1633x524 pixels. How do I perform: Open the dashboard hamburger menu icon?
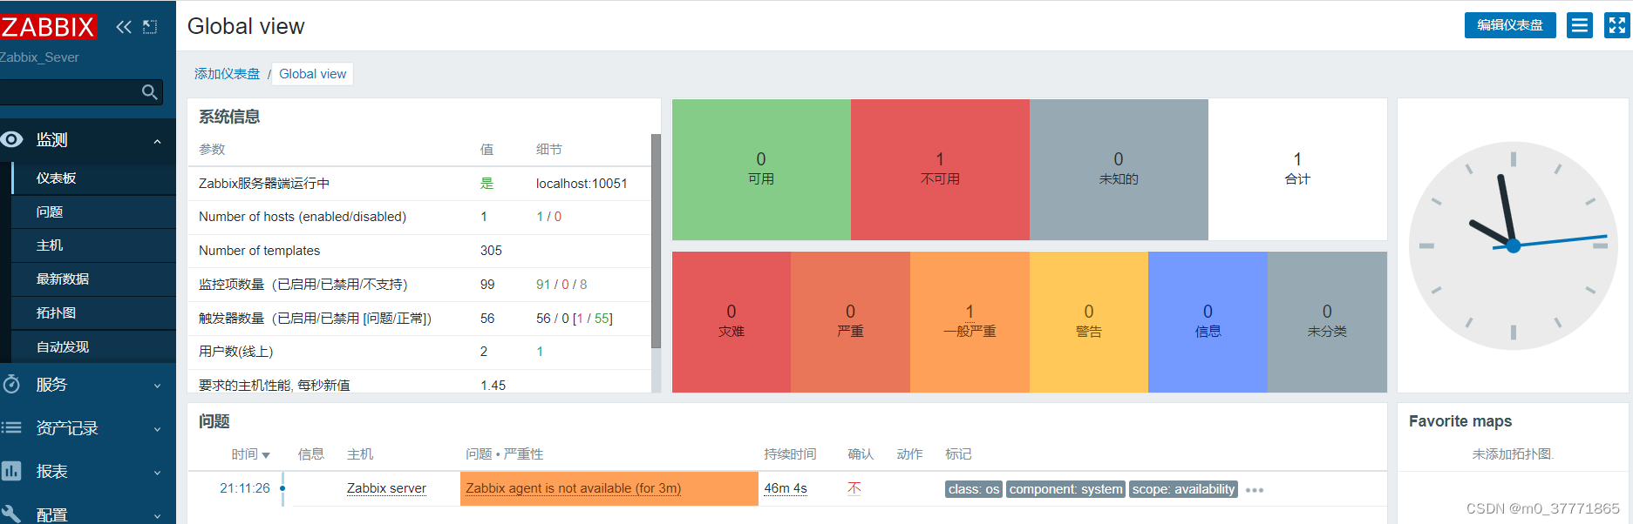(1579, 25)
